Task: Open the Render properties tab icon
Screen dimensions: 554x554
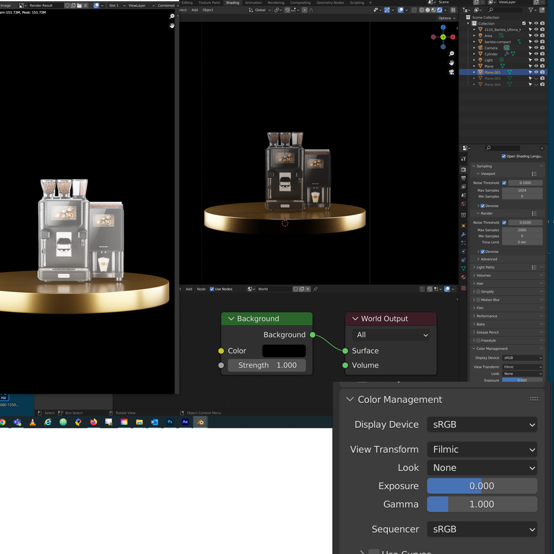Action: [x=464, y=170]
